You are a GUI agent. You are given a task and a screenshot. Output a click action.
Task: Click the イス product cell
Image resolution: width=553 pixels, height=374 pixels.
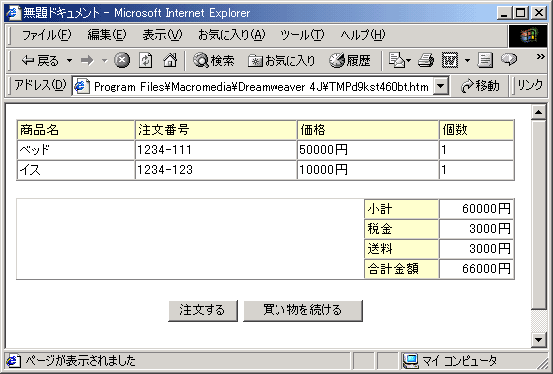(76, 170)
